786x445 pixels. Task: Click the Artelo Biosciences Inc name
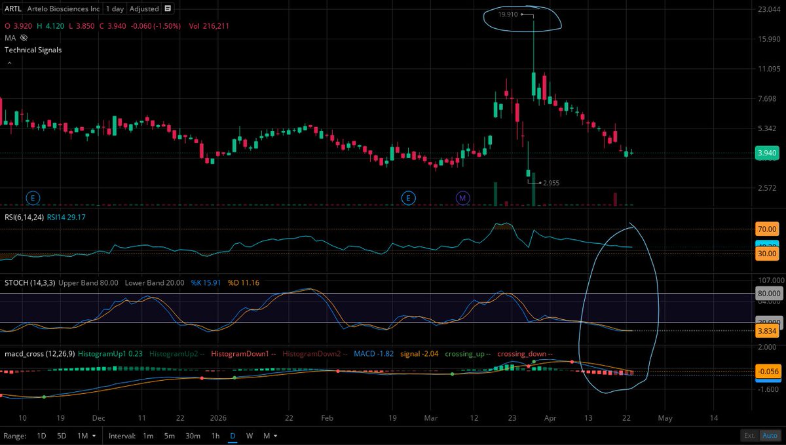coord(64,9)
